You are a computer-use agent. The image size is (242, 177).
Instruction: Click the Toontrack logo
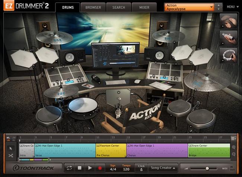click(34, 168)
